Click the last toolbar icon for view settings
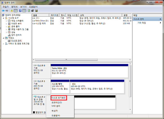The width and height of the screenshot is (164, 119). tap(36, 11)
